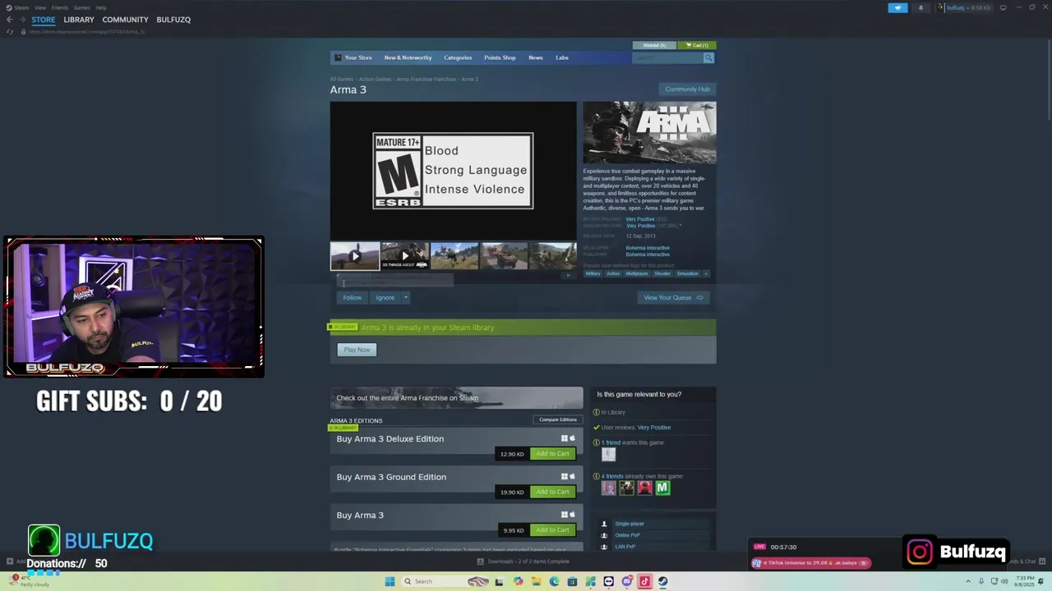The height and width of the screenshot is (591, 1052).
Task: Open the Labs tab
Action: pos(562,57)
